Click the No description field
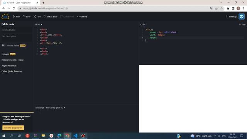247x139 pixels. [16, 37]
